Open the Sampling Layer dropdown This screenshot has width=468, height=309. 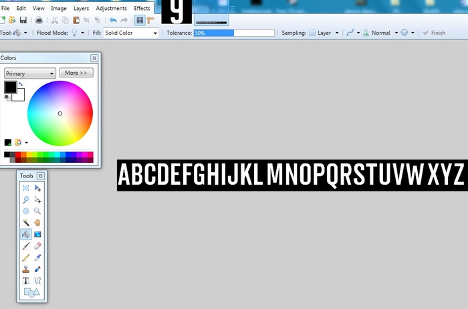pos(337,33)
